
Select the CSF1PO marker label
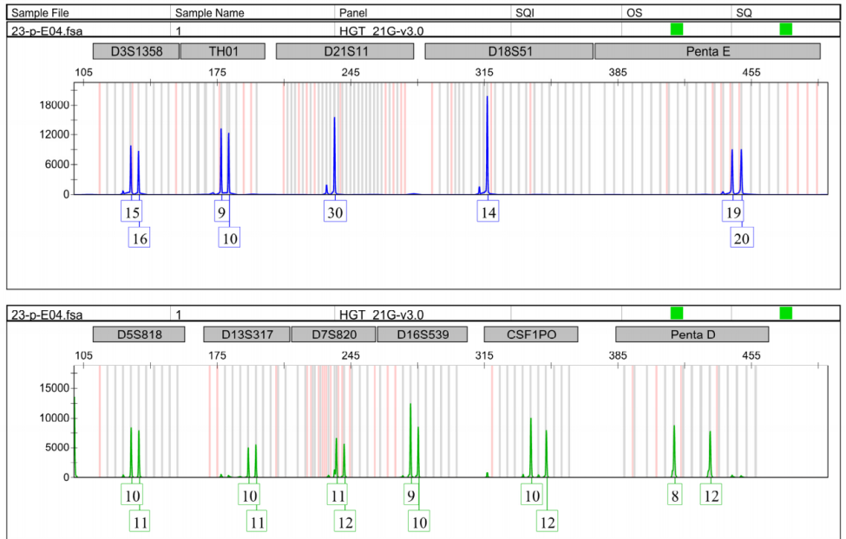coord(531,334)
